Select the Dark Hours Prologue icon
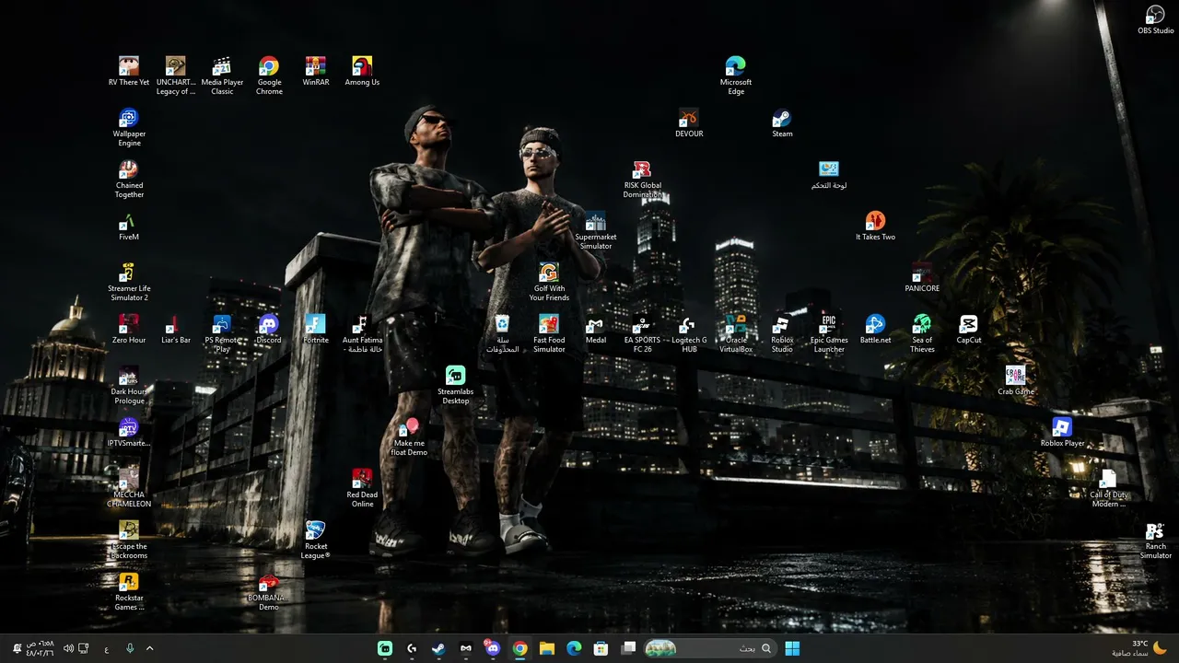The width and height of the screenshot is (1179, 663). click(x=129, y=385)
